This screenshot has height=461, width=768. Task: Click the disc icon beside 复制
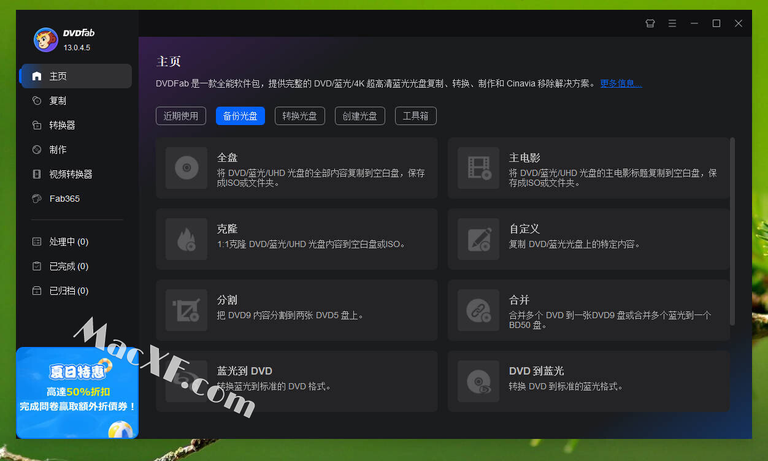pos(37,101)
